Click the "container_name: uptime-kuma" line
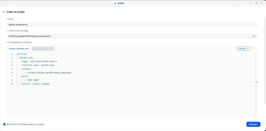Viewport: 266px width, 131px height. pos(38,65)
